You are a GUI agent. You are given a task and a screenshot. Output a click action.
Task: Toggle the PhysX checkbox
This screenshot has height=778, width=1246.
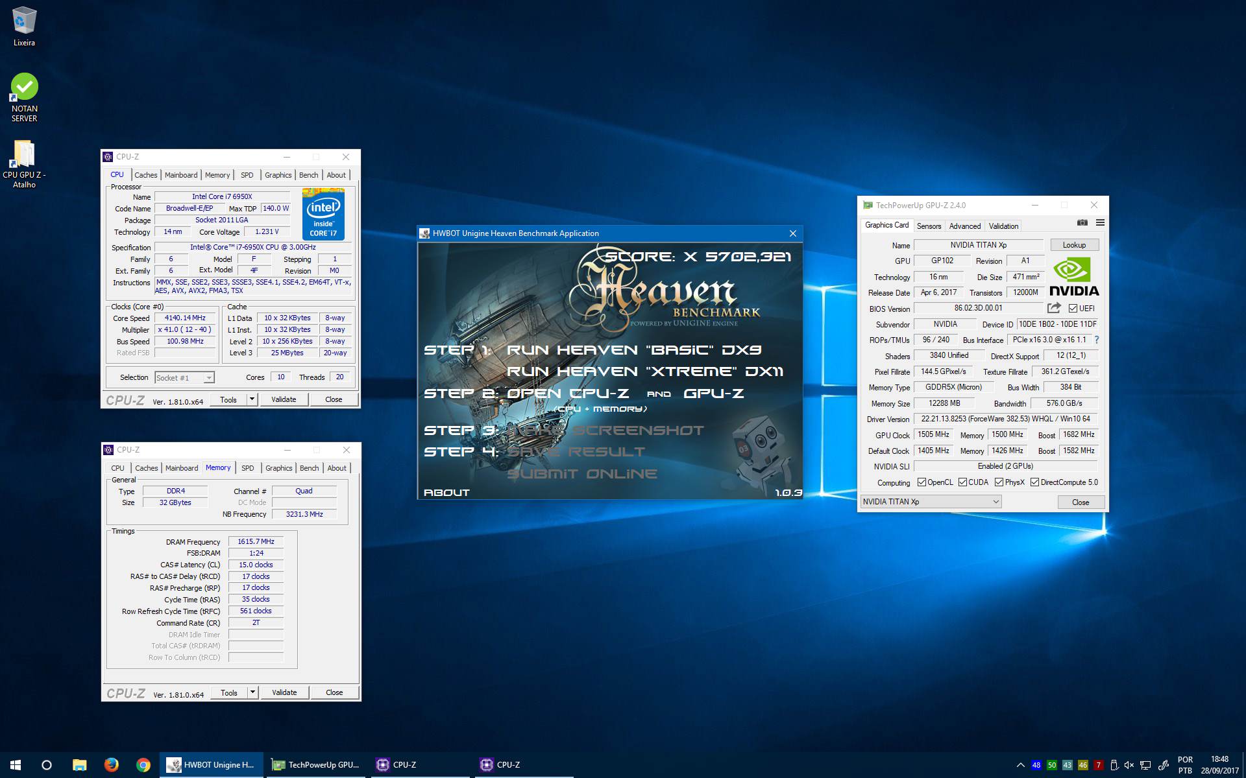tap(999, 482)
